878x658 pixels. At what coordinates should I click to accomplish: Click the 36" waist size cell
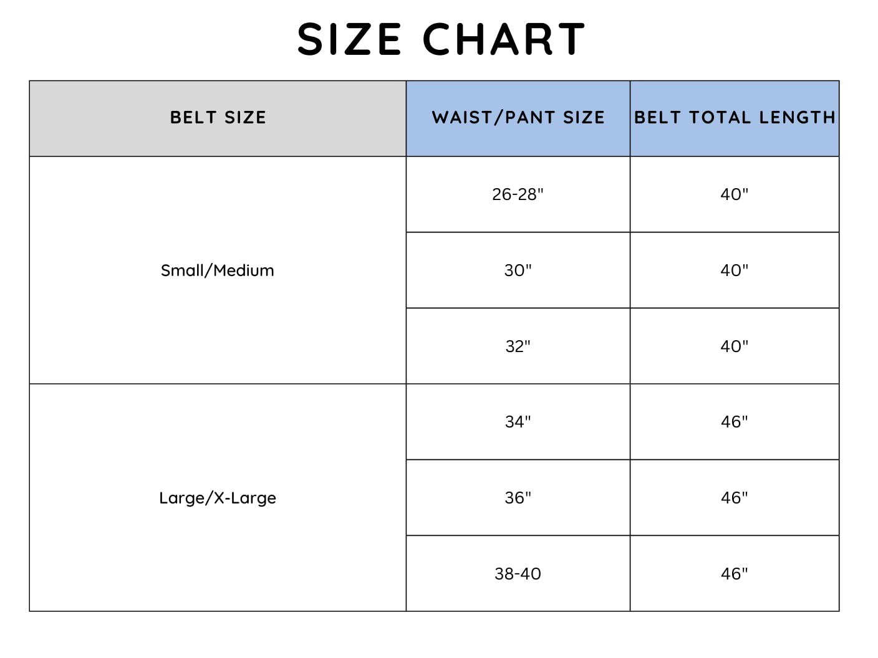(518, 498)
